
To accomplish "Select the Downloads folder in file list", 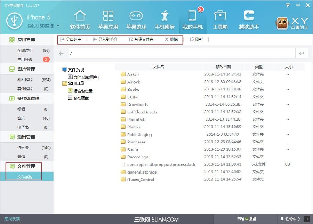I will point(137,104).
